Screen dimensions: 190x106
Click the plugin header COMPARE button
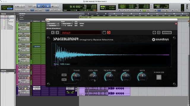[70, 26]
